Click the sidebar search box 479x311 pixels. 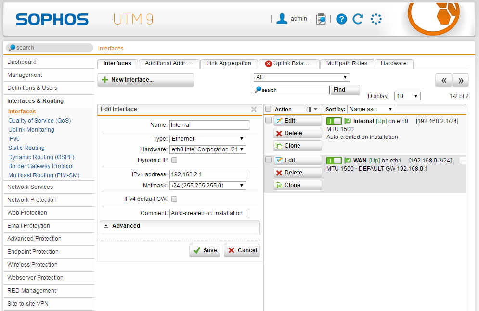[x=50, y=48]
